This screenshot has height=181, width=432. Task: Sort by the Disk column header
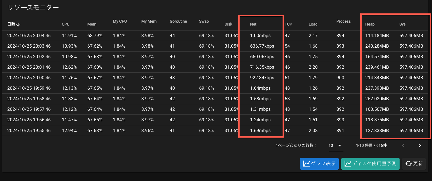[x=228, y=24]
